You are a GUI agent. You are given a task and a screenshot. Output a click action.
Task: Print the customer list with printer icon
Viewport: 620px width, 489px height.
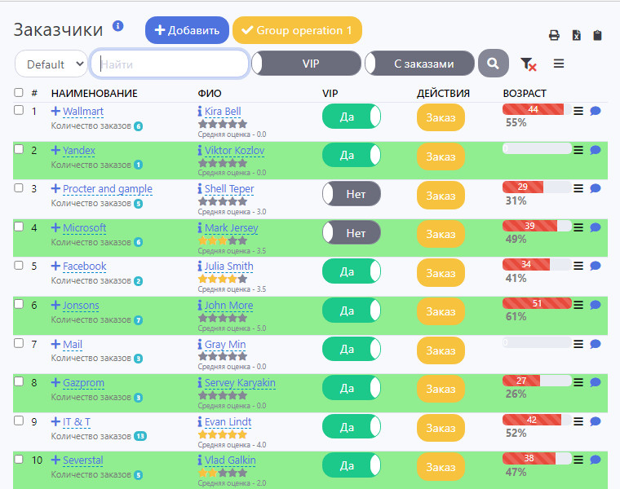tap(554, 36)
